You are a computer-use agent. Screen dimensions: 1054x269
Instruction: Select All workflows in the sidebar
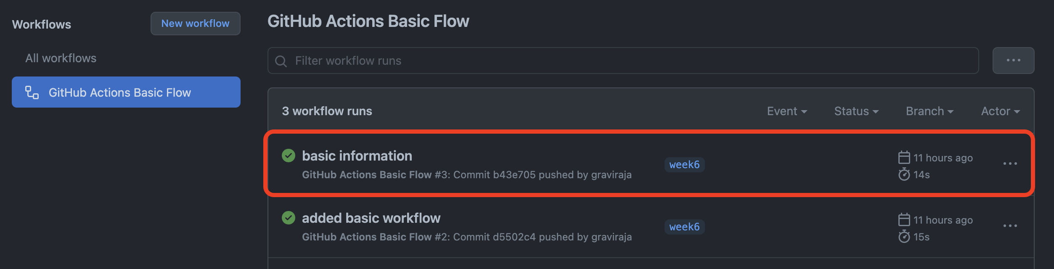[61, 58]
